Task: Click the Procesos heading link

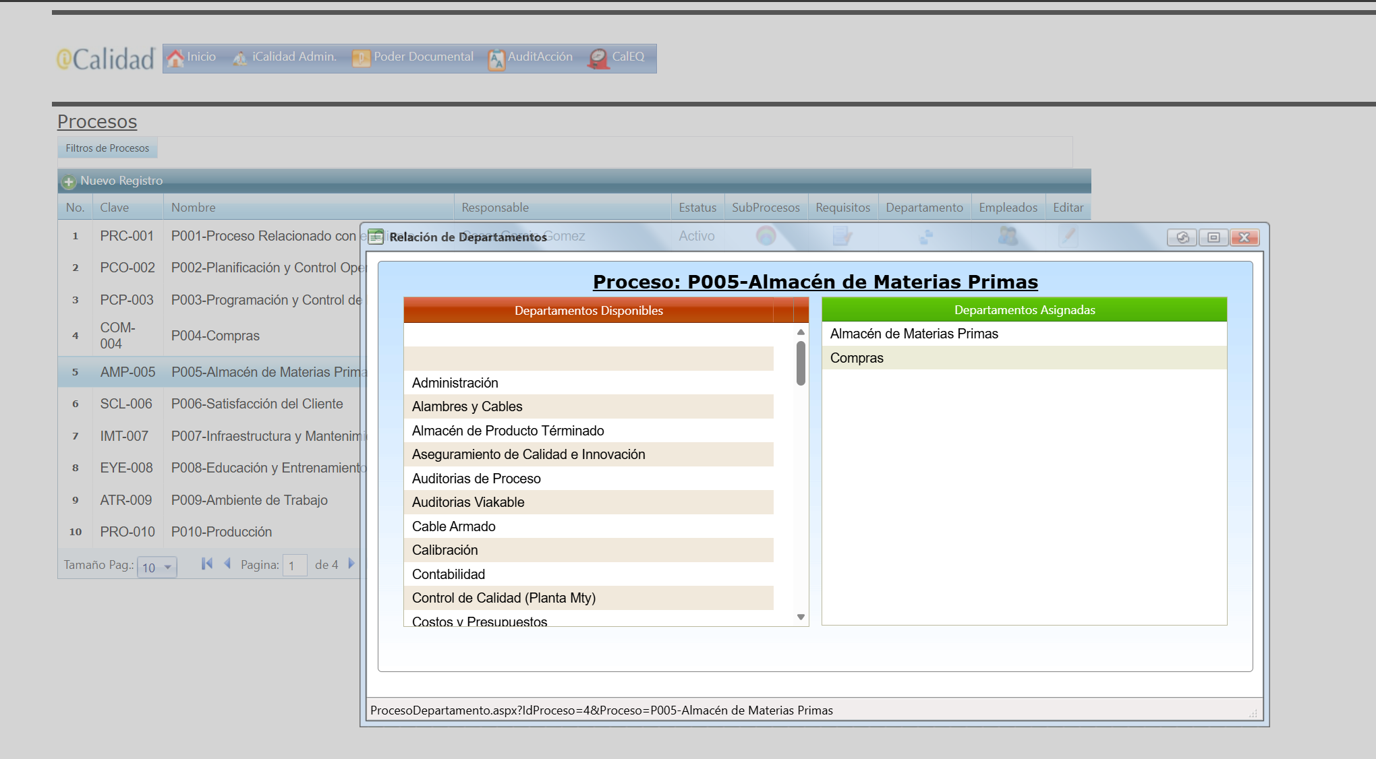Action: pos(96,121)
